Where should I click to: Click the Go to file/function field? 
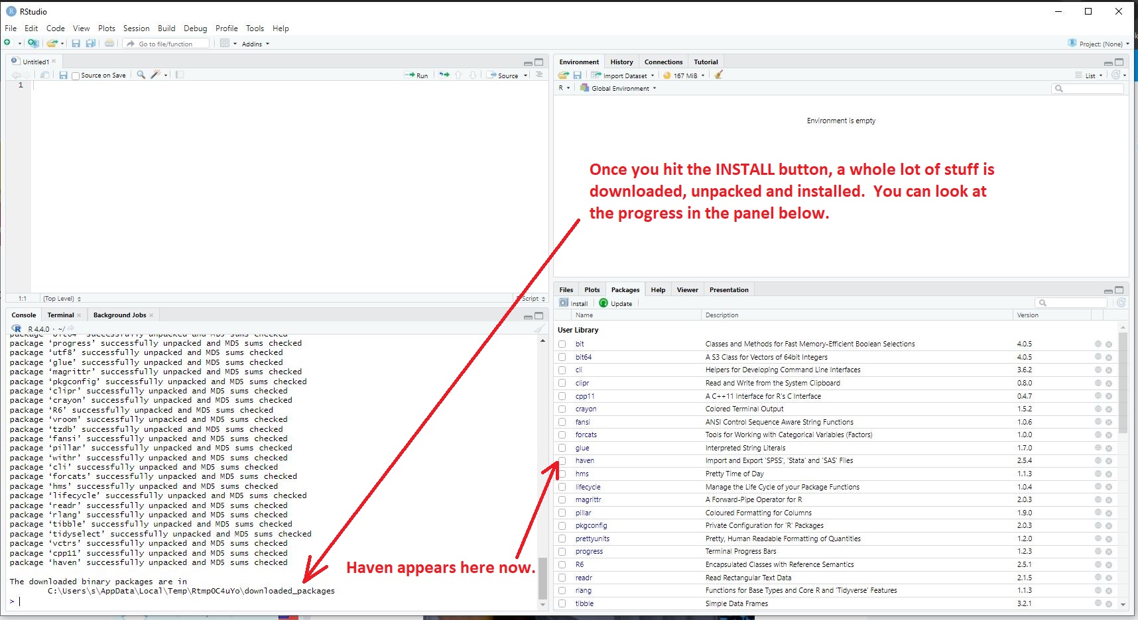169,44
